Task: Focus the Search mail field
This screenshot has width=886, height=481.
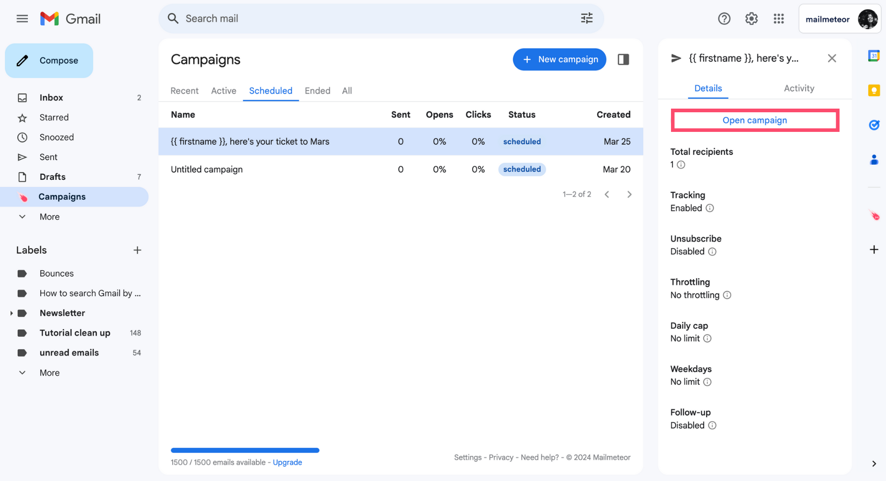Action: point(381,19)
